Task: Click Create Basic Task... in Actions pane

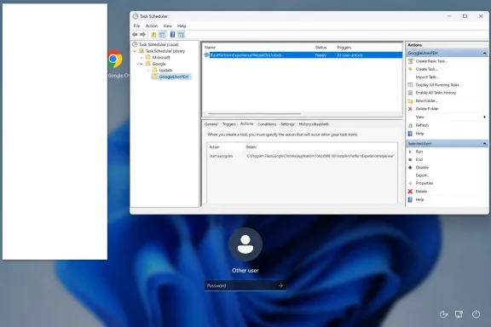Action: (x=431, y=61)
